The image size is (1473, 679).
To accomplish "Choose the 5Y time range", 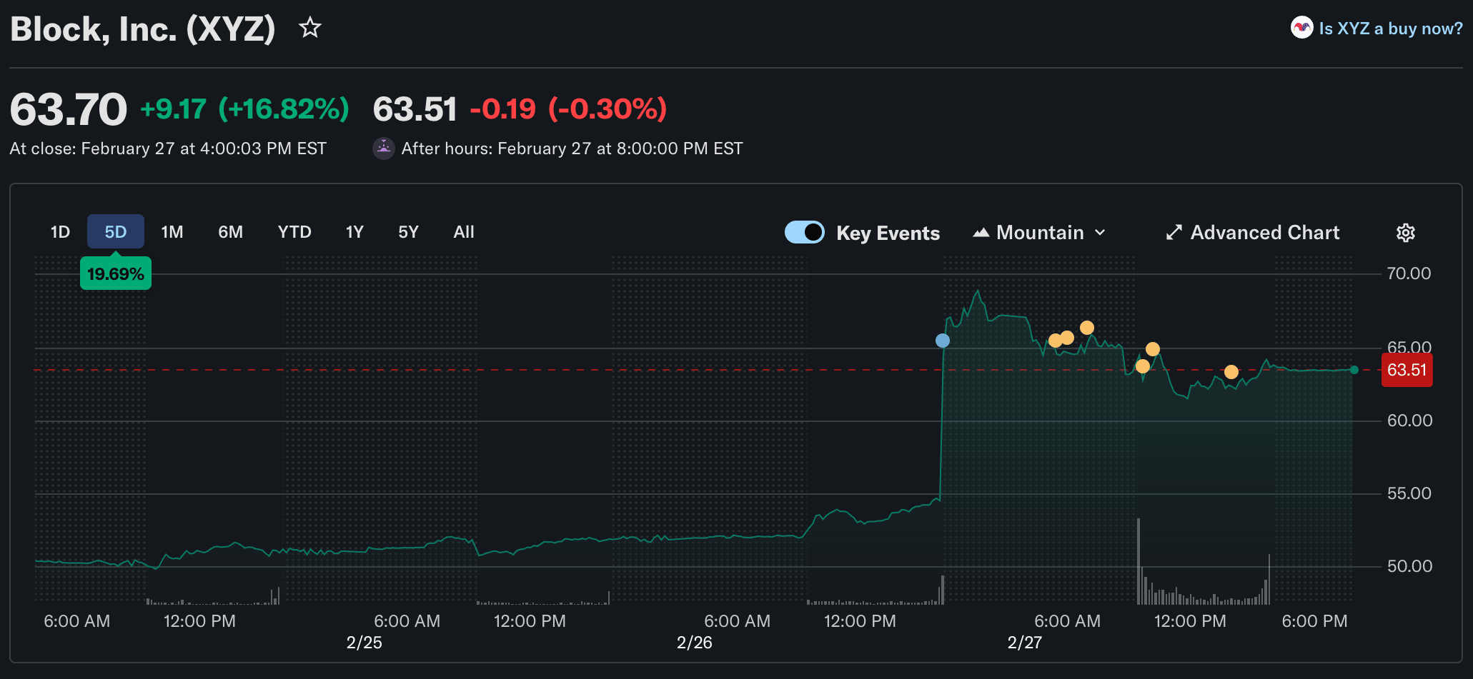I will tap(408, 232).
